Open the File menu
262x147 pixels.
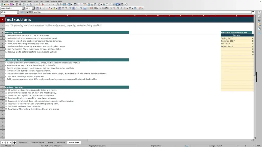pos(2,1)
